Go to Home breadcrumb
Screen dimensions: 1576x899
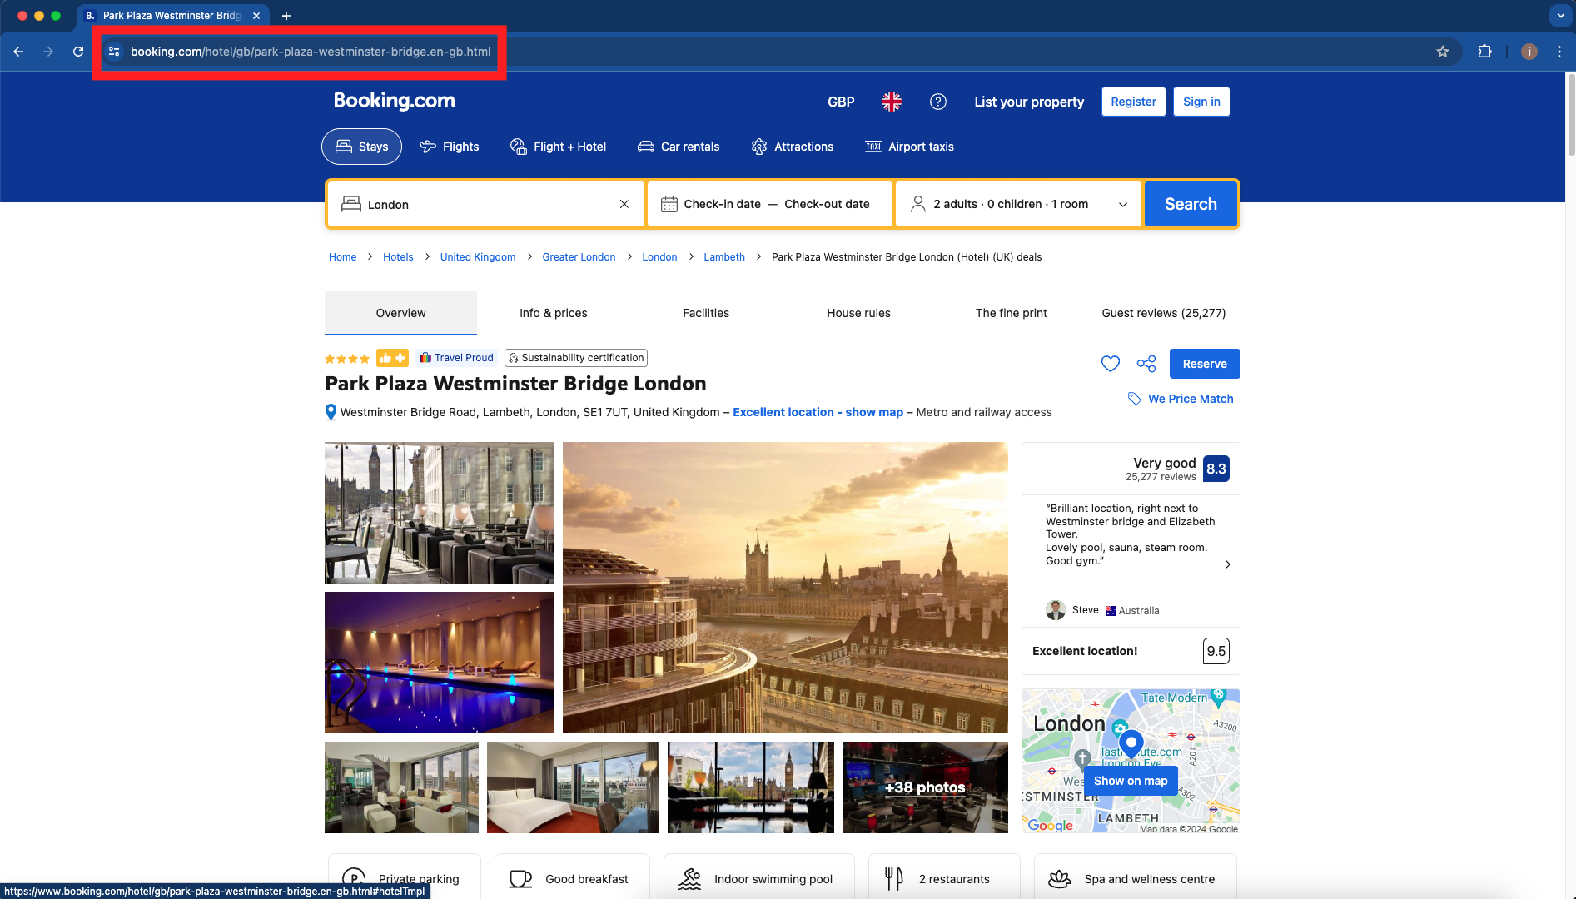tap(342, 257)
